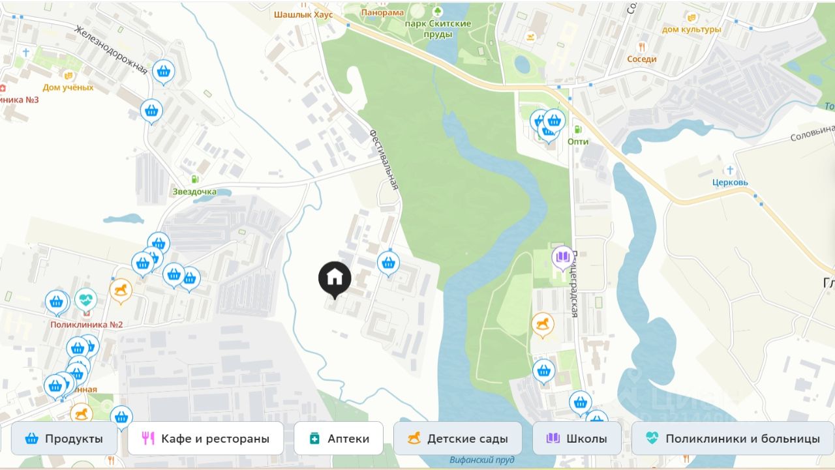Select the school marker near Птицеградская street
Screen dimensions: 835x470
[563, 257]
